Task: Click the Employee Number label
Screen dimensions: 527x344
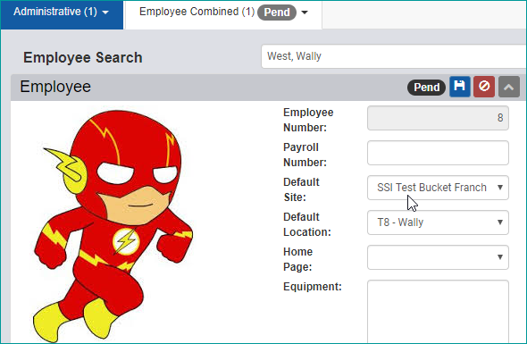Action: tap(308, 120)
